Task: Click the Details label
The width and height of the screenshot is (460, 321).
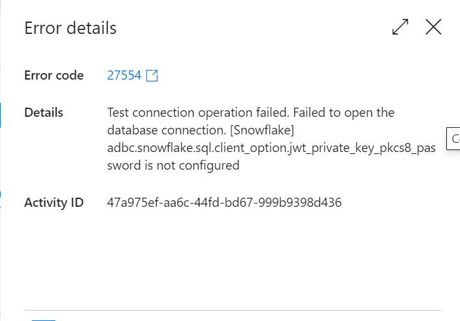Action: pos(44,112)
